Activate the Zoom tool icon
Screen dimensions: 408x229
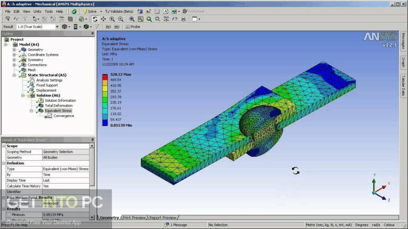(112, 19)
